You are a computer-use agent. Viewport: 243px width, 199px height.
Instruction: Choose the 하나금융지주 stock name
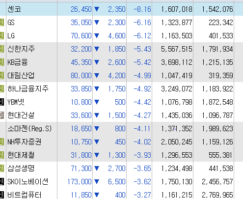coord(28,89)
